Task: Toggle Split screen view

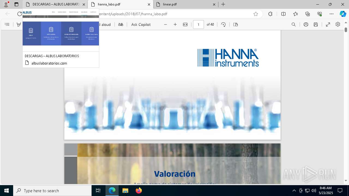Action: (x=283, y=14)
